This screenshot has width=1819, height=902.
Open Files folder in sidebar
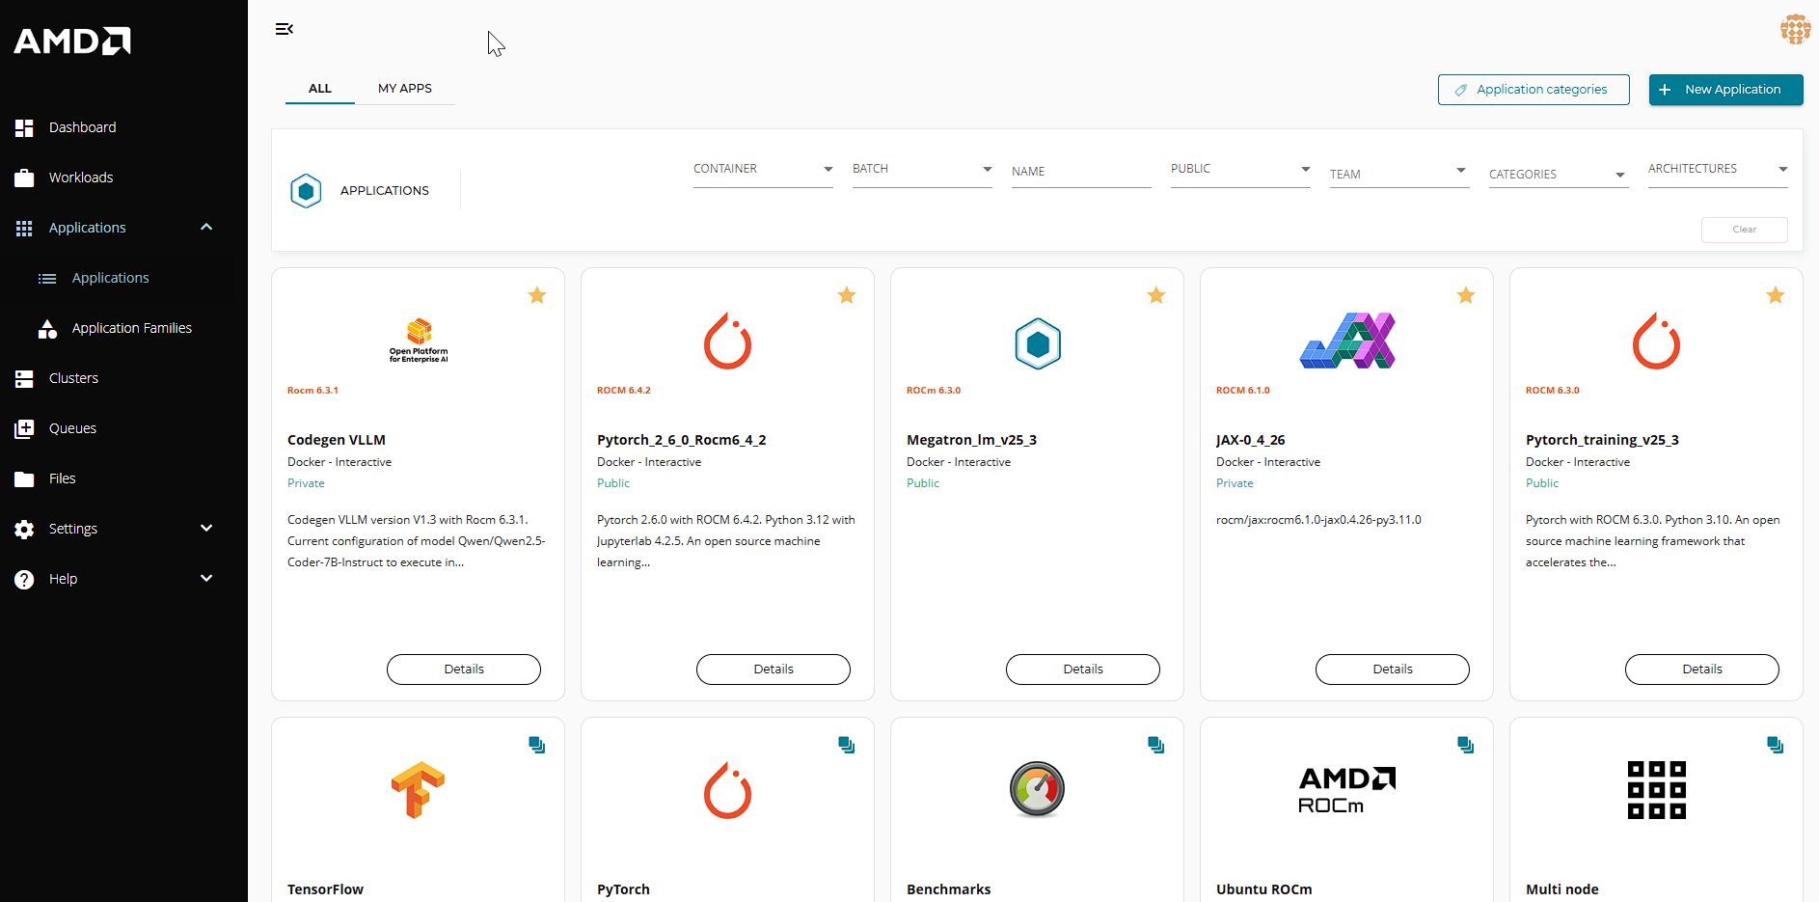[x=62, y=478]
